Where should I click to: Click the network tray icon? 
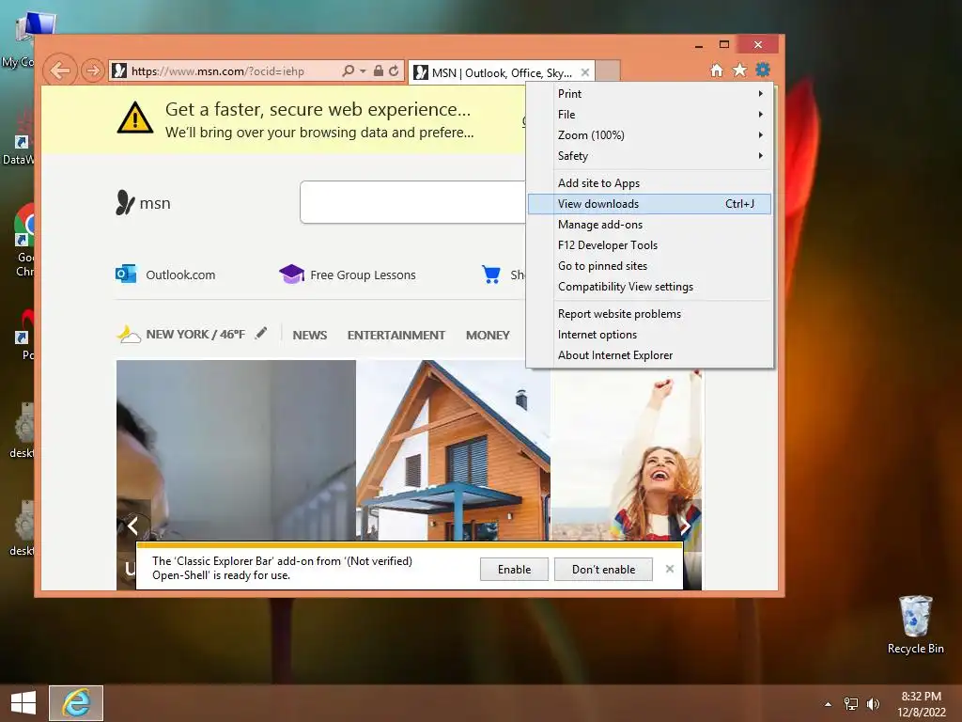[851, 703]
